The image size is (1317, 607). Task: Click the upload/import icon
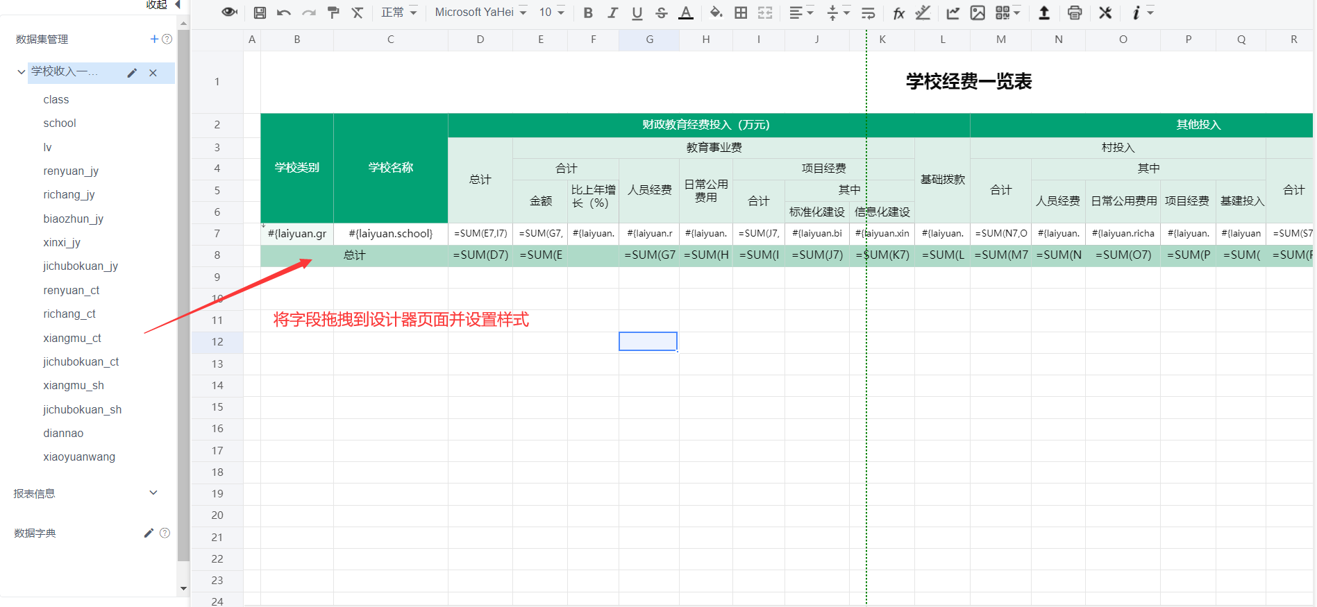(1044, 12)
